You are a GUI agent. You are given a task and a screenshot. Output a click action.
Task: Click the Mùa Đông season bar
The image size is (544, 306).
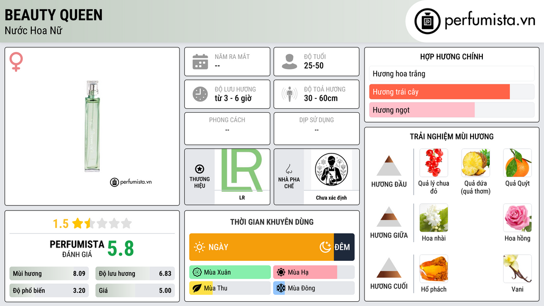click(x=313, y=288)
